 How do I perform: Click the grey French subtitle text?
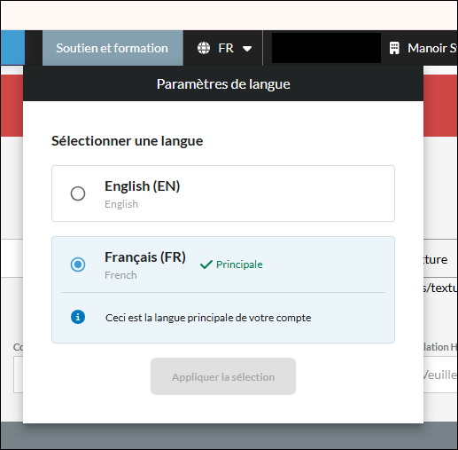120,275
